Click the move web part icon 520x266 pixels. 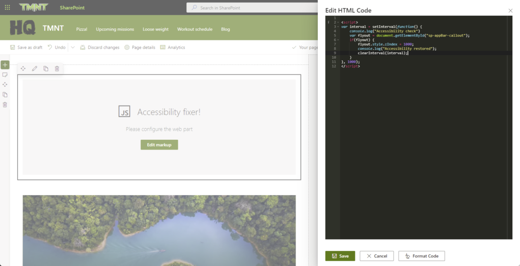[23, 68]
